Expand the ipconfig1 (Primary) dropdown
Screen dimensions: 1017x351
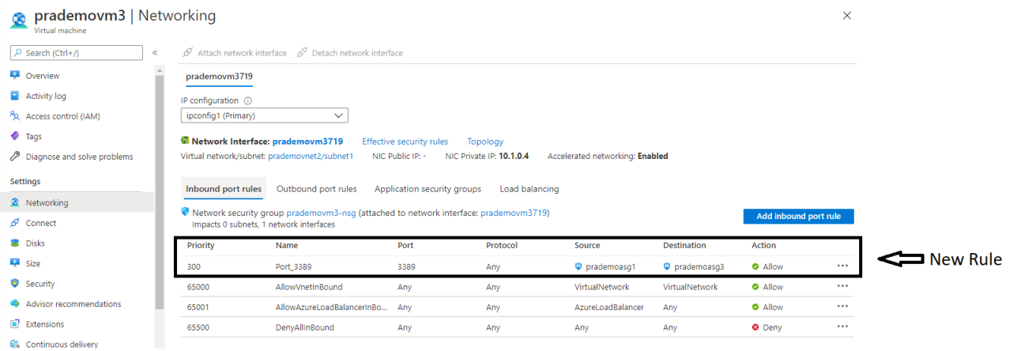pyautogui.click(x=264, y=116)
